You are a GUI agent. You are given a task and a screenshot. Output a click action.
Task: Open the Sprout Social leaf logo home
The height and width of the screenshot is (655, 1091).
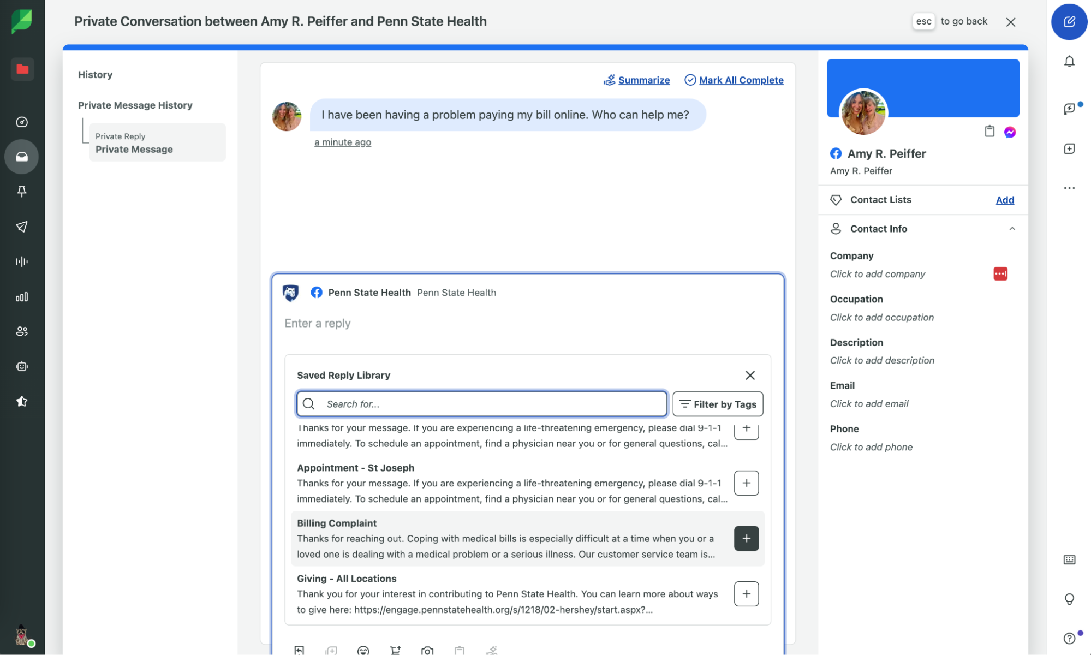(x=22, y=22)
